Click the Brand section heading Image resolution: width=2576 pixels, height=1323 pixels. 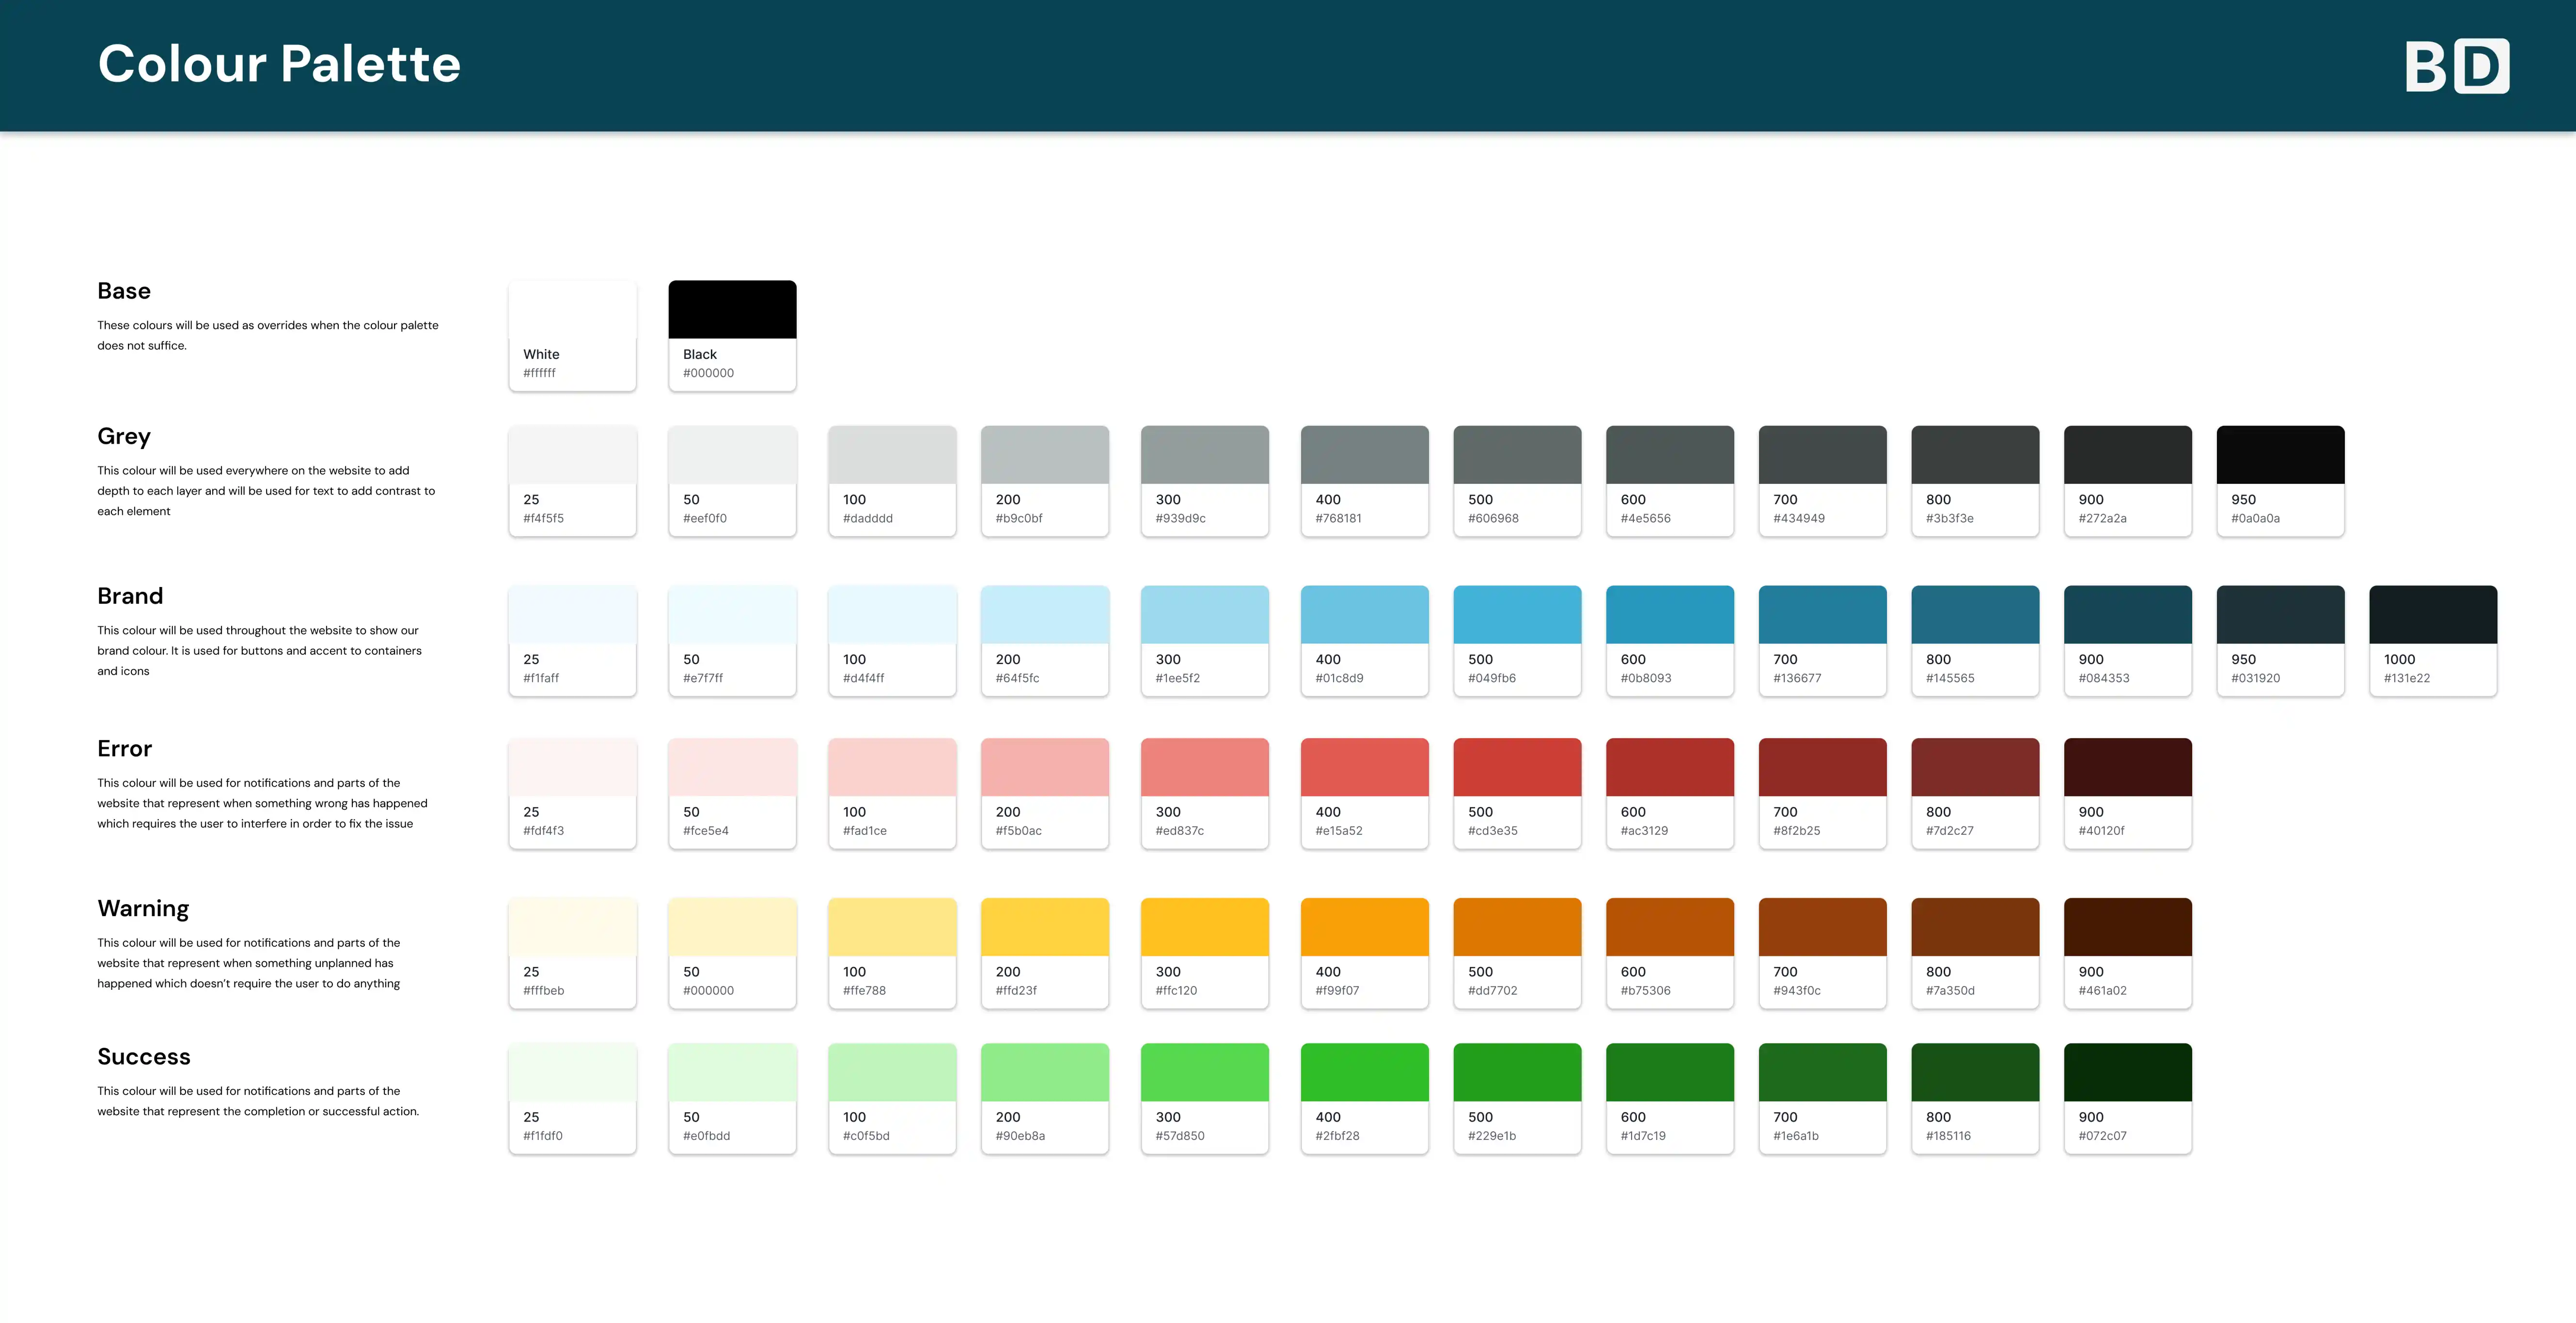[130, 596]
